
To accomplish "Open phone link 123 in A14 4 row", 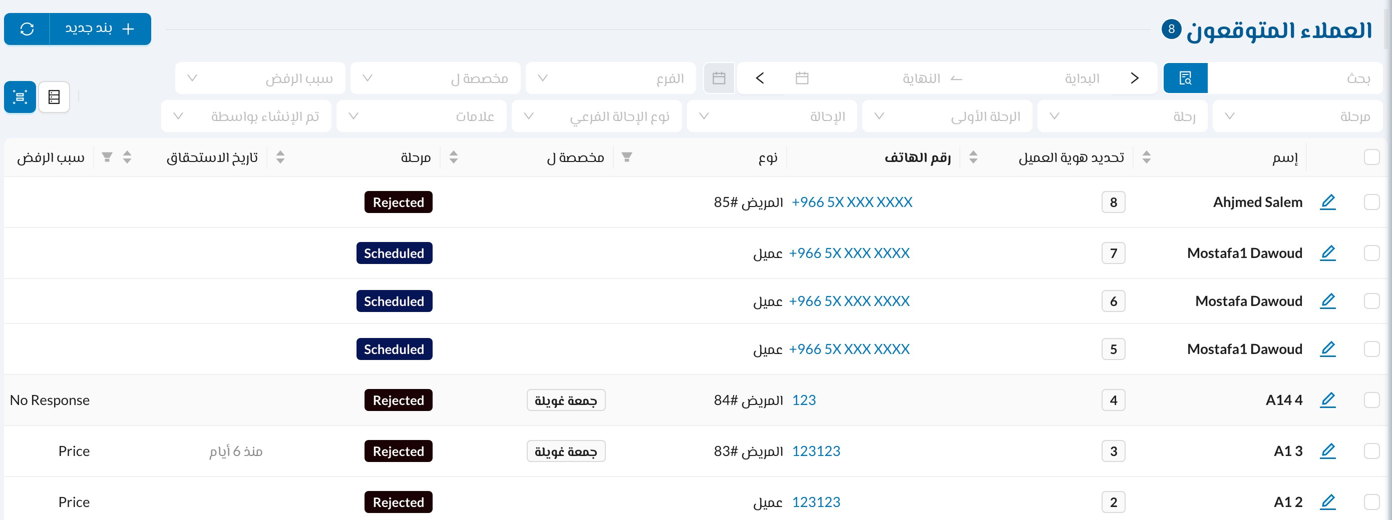I will 804,400.
